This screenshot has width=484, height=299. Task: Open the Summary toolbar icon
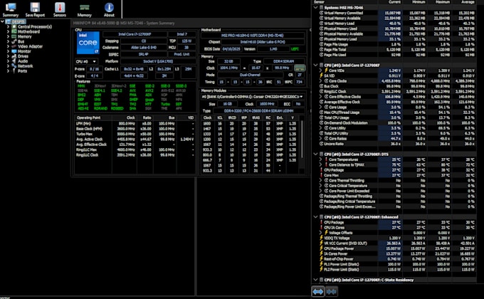pos(11,9)
